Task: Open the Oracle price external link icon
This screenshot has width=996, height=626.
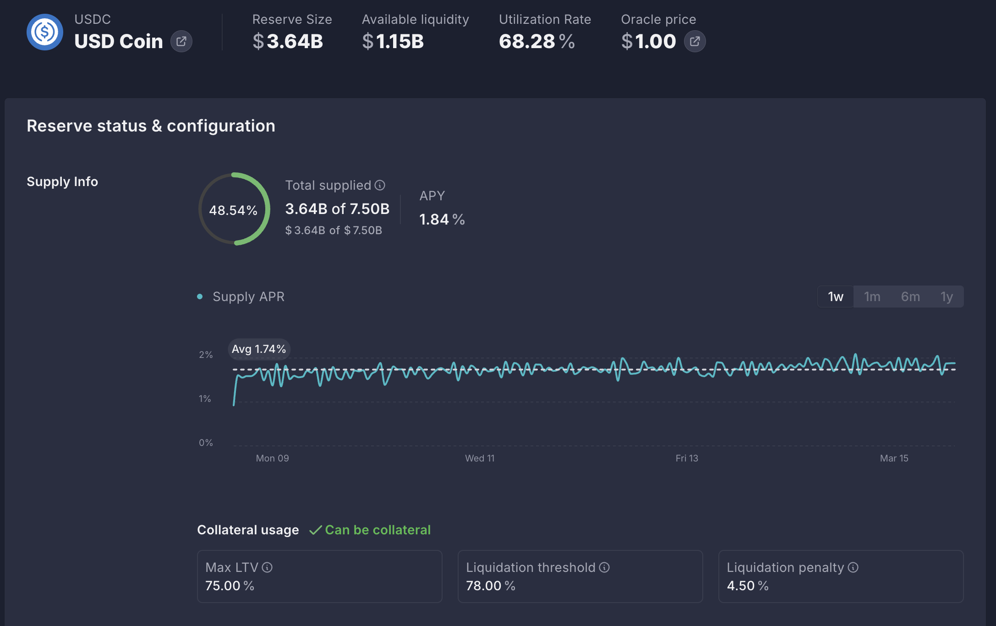Action: [695, 41]
